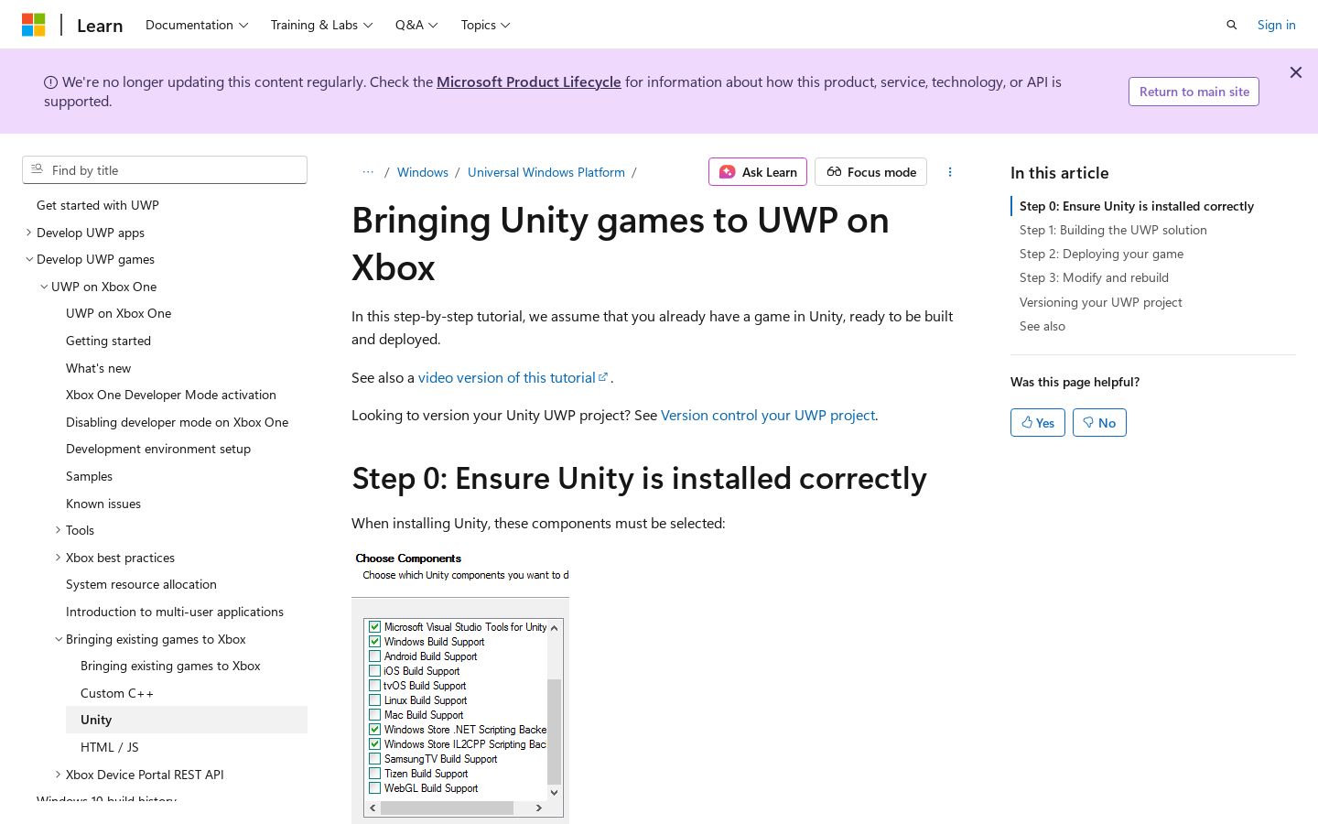The width and height of the screenshot is (1318, 824).
Task: Open the Custom C++ page
Action: pos(117,693)
